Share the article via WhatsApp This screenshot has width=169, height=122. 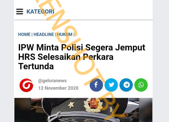tap(141, 85)
